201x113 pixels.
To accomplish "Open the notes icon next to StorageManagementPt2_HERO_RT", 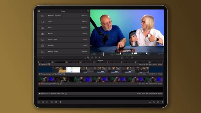I will point(64,74).
